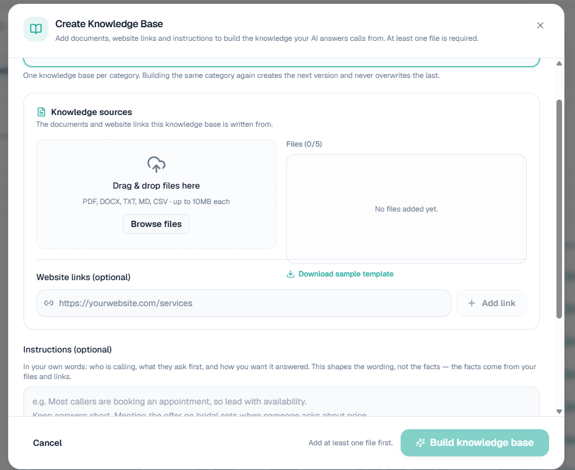The width and height of the screenshot is (575, 470).
Task: Click the plus icon on Add link
Action: pyautogui.click(x=472, y=303)
